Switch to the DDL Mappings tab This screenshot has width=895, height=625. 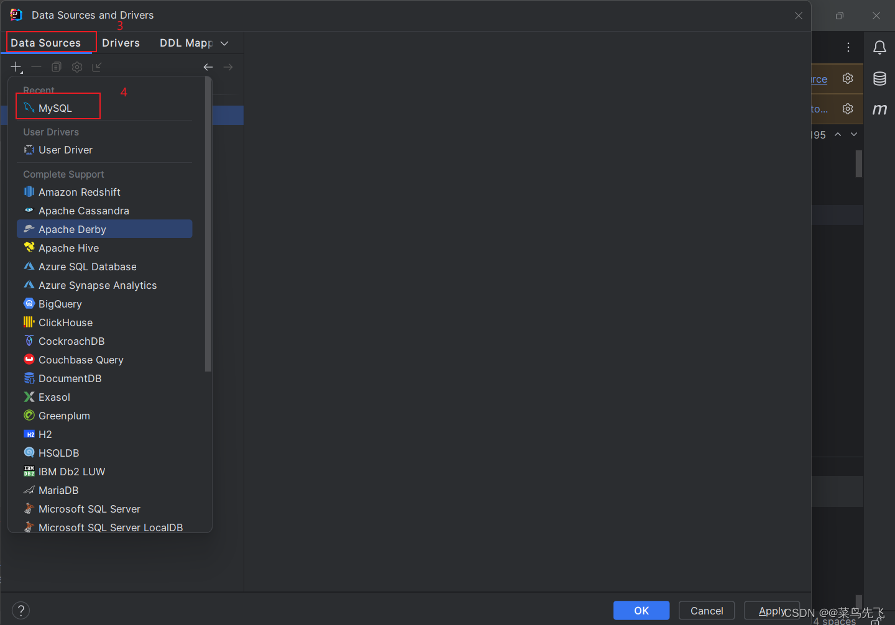click(186, 43)
